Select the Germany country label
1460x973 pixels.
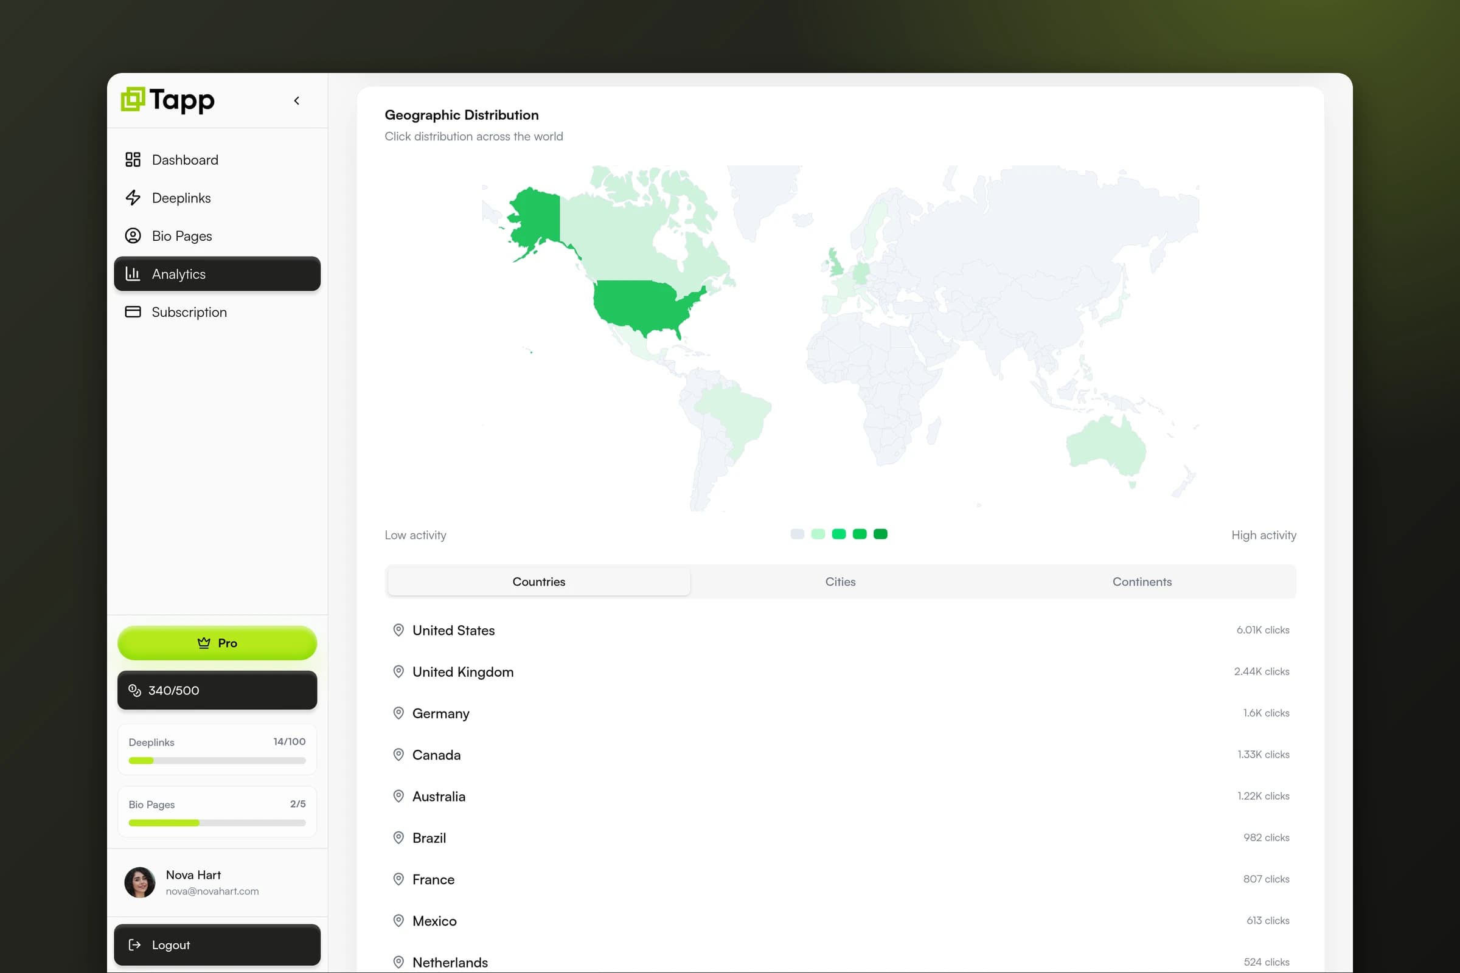pyautogui.click(x=440, y=713)
